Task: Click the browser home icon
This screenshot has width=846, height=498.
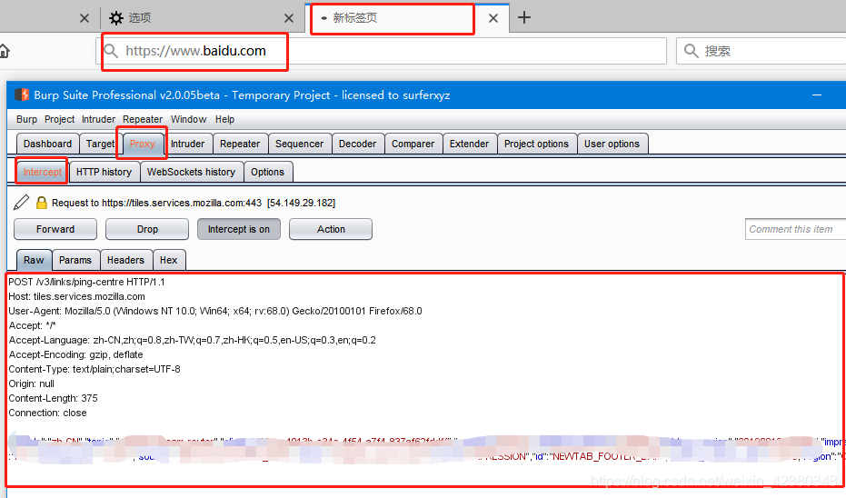Action: (4, 51)
